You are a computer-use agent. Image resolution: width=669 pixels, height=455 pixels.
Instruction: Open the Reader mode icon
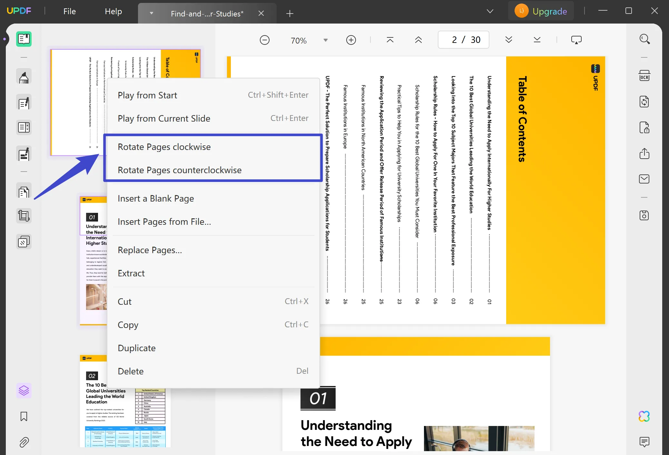click(x=24, y=39)
